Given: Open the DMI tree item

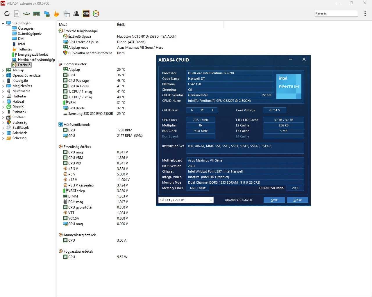Looking at the screenshot, I should click(21, 39).
